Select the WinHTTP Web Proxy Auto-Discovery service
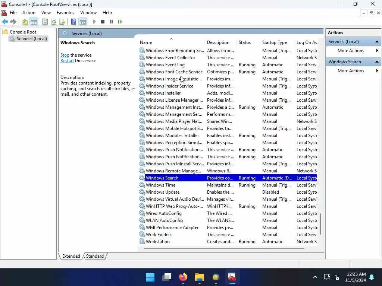 (228, 206)
